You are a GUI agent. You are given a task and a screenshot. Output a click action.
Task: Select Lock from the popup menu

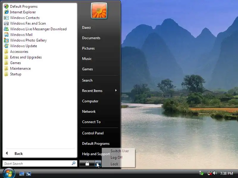[x=114, y=164]
